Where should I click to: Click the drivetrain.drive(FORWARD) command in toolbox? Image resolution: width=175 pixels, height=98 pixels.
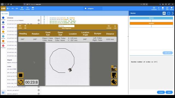click(x=15, y=20)
